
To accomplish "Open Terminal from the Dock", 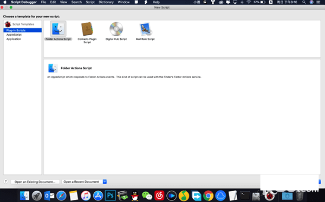I will pos(245,196).
